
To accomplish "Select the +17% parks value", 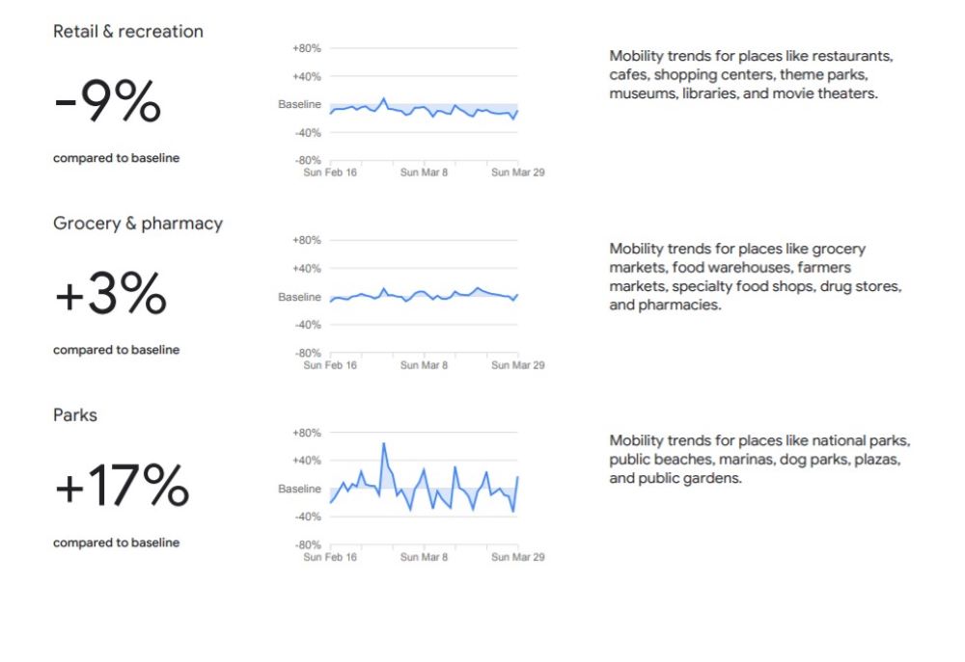I will coord(122,487).
